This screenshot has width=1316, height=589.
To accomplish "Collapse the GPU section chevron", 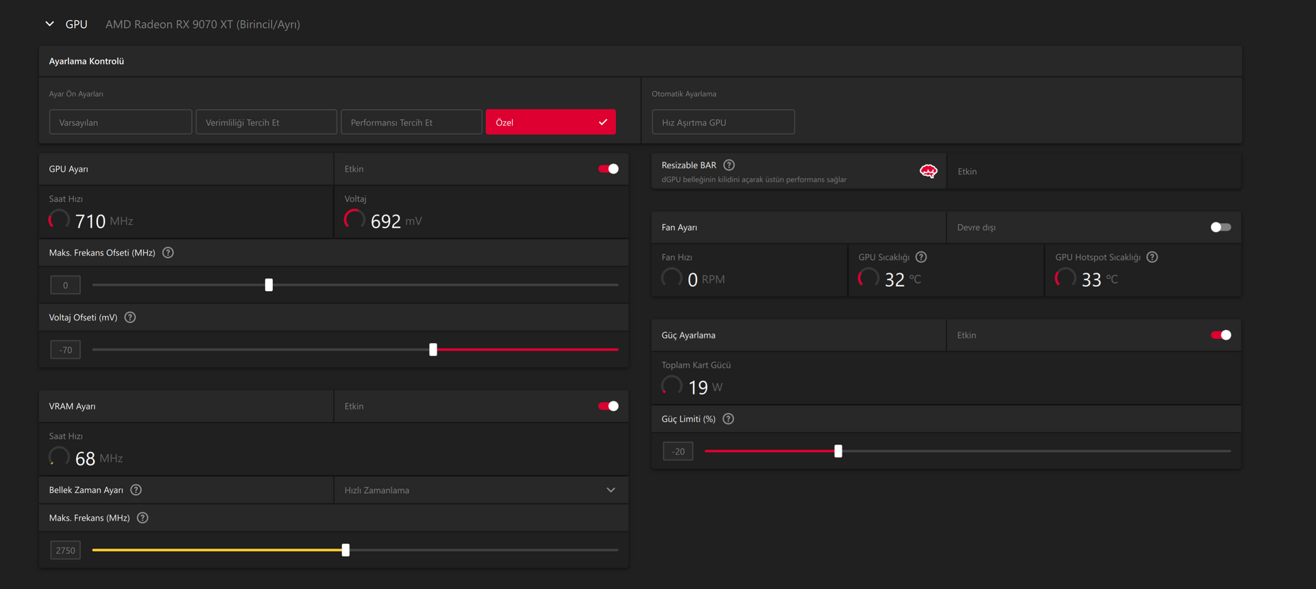I will click(x=49, y=24).
